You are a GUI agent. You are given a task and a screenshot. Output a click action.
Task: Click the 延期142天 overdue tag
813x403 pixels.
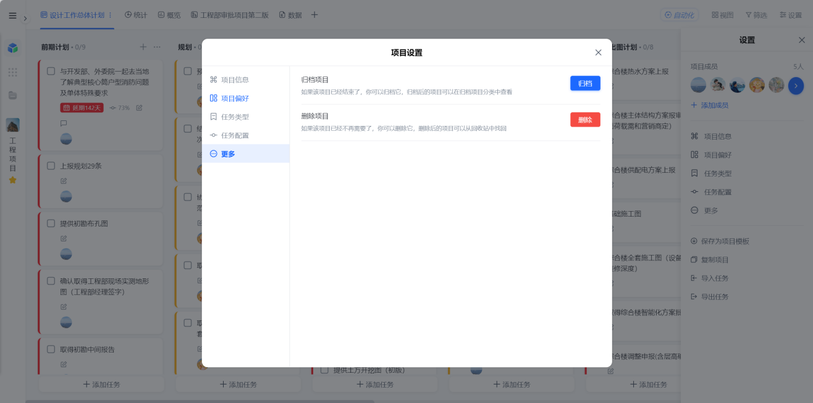(82, 107)
